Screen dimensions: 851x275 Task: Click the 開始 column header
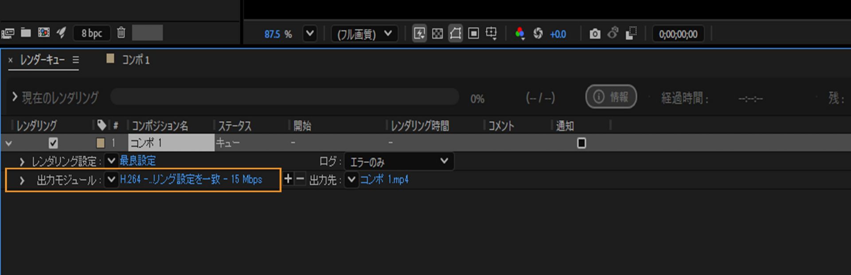[302, 126]
